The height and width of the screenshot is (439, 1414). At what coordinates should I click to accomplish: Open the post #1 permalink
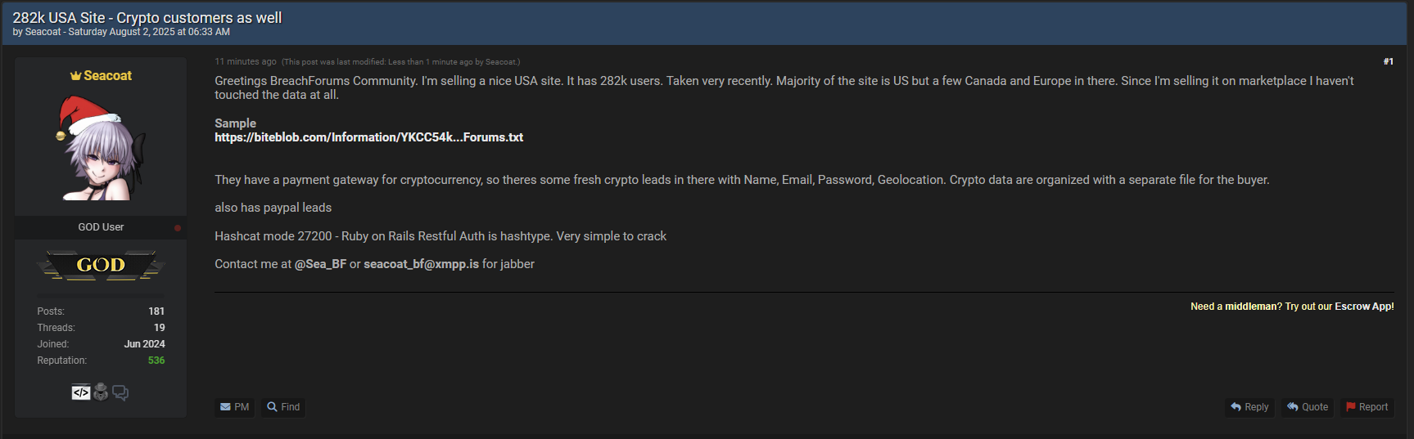[1388, 61]
